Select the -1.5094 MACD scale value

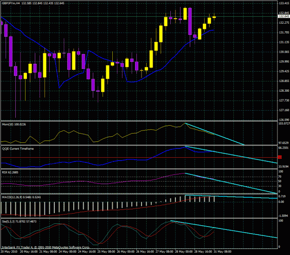(284, 216)
